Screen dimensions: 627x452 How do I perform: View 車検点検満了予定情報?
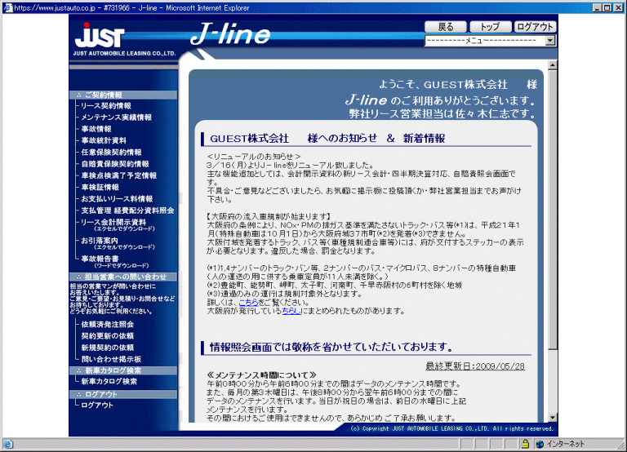click(118, 175)
